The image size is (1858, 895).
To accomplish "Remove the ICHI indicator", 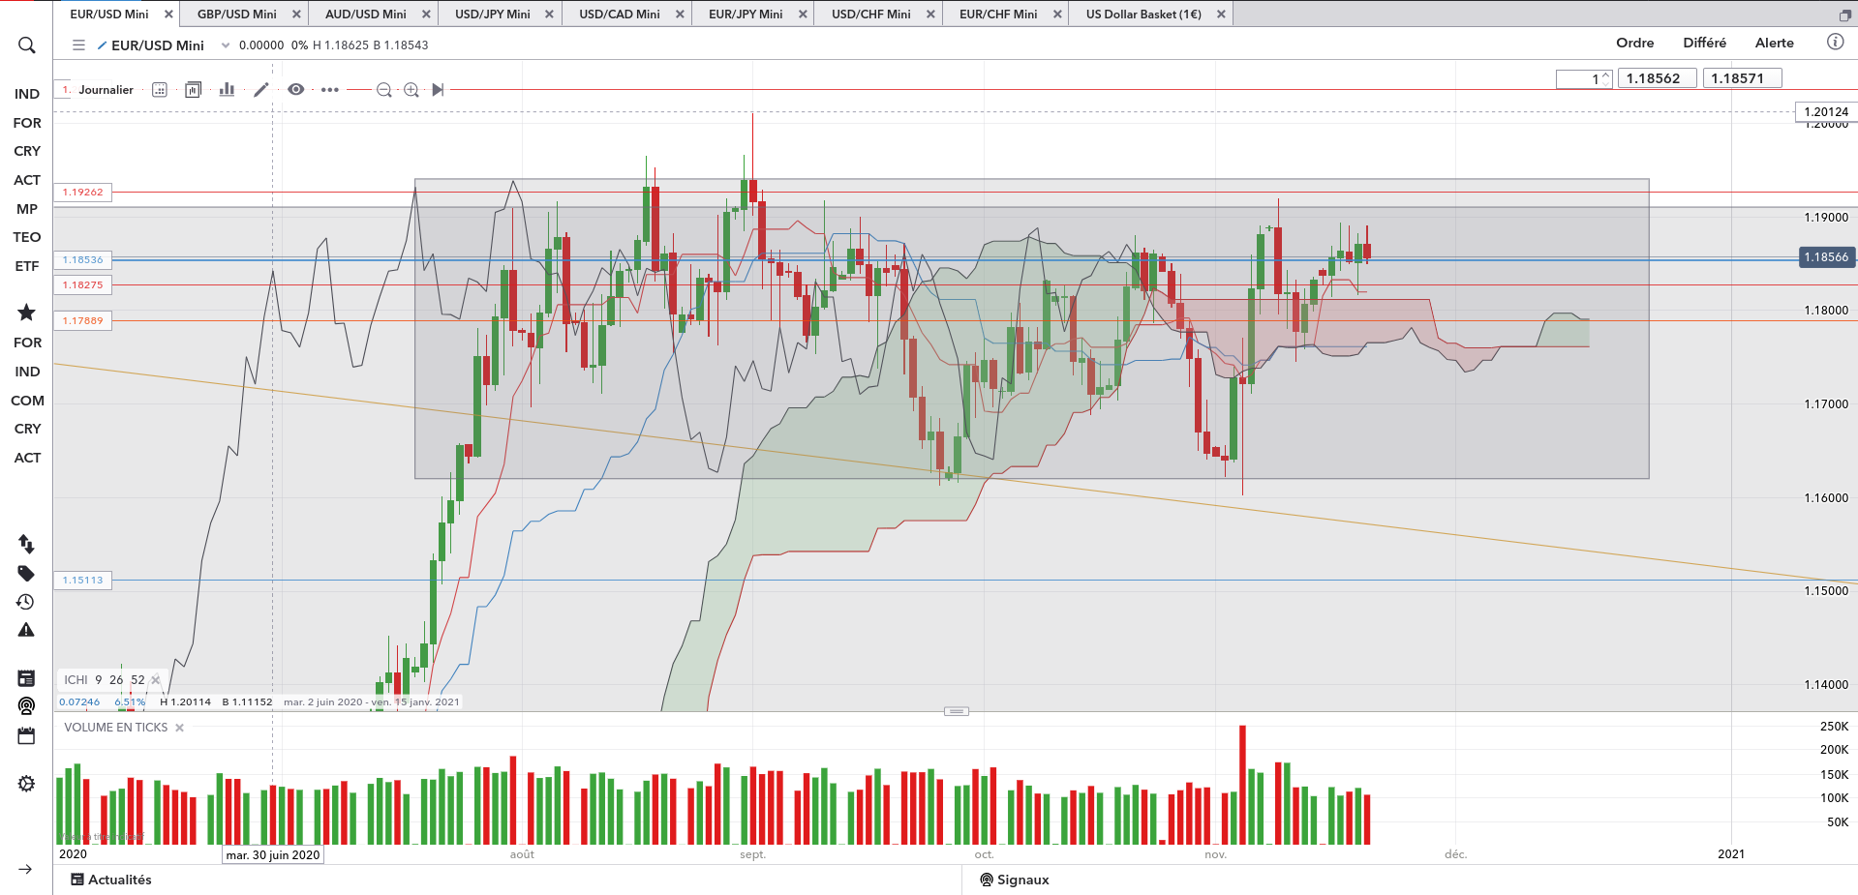I will click(156, 680).
